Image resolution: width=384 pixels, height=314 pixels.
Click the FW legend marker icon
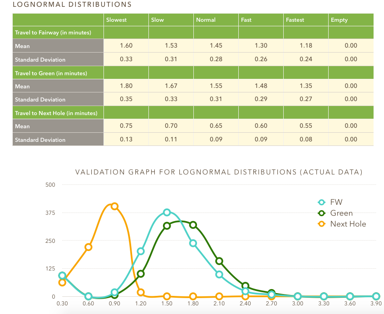(x=322, y=202)
